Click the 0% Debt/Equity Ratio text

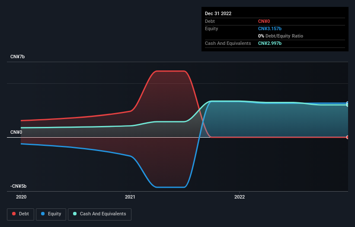coord(281,36)
